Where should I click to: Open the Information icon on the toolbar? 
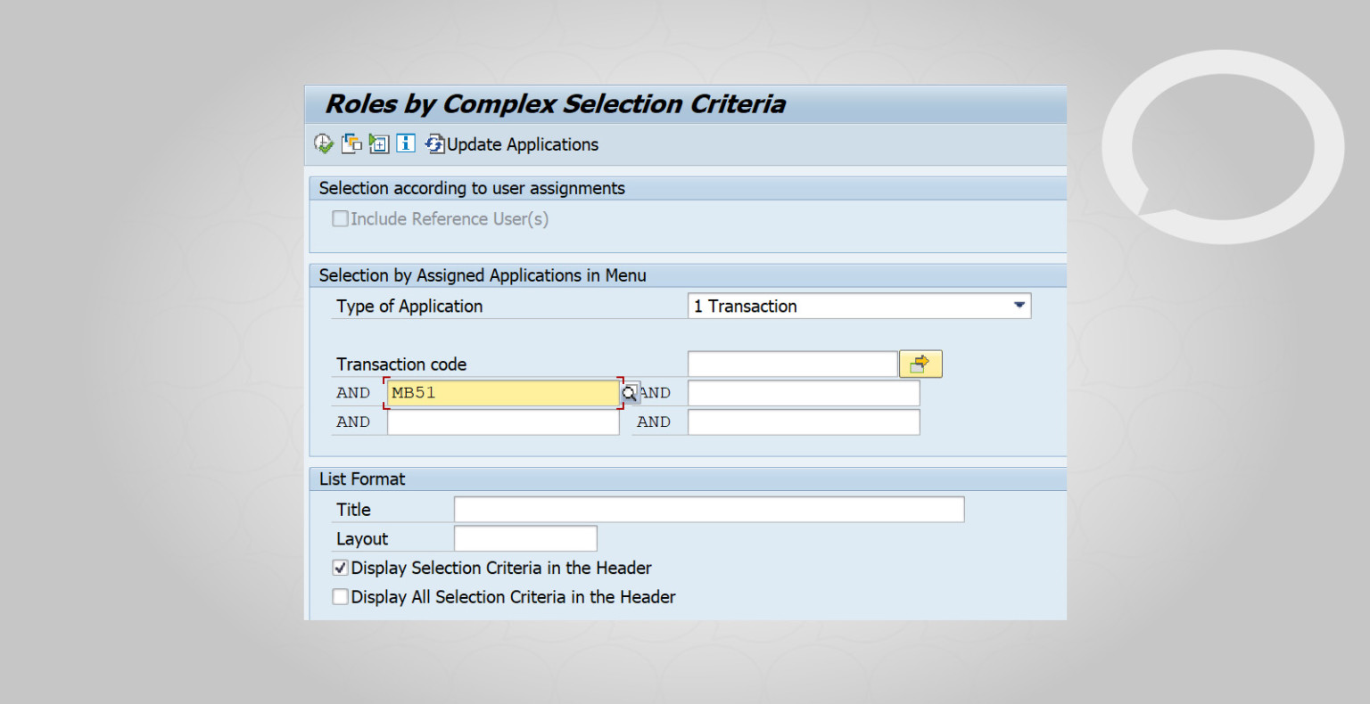pyautogui.click(x=405, y=143)
